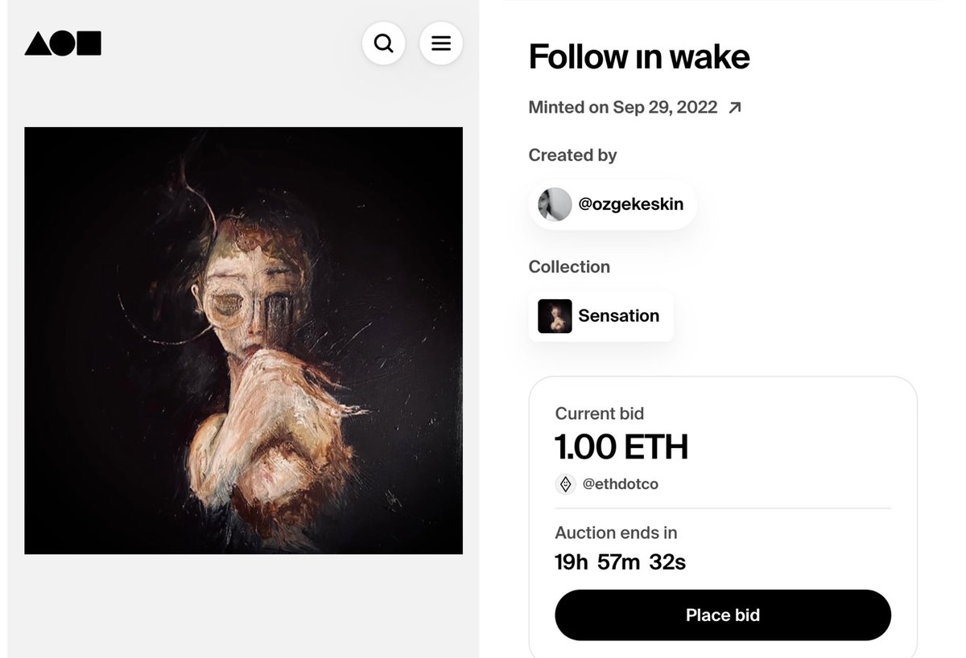This screenshot has height=658, width=966.
Task: View the Follow in wake artwork image
Action: pos(243,340)
